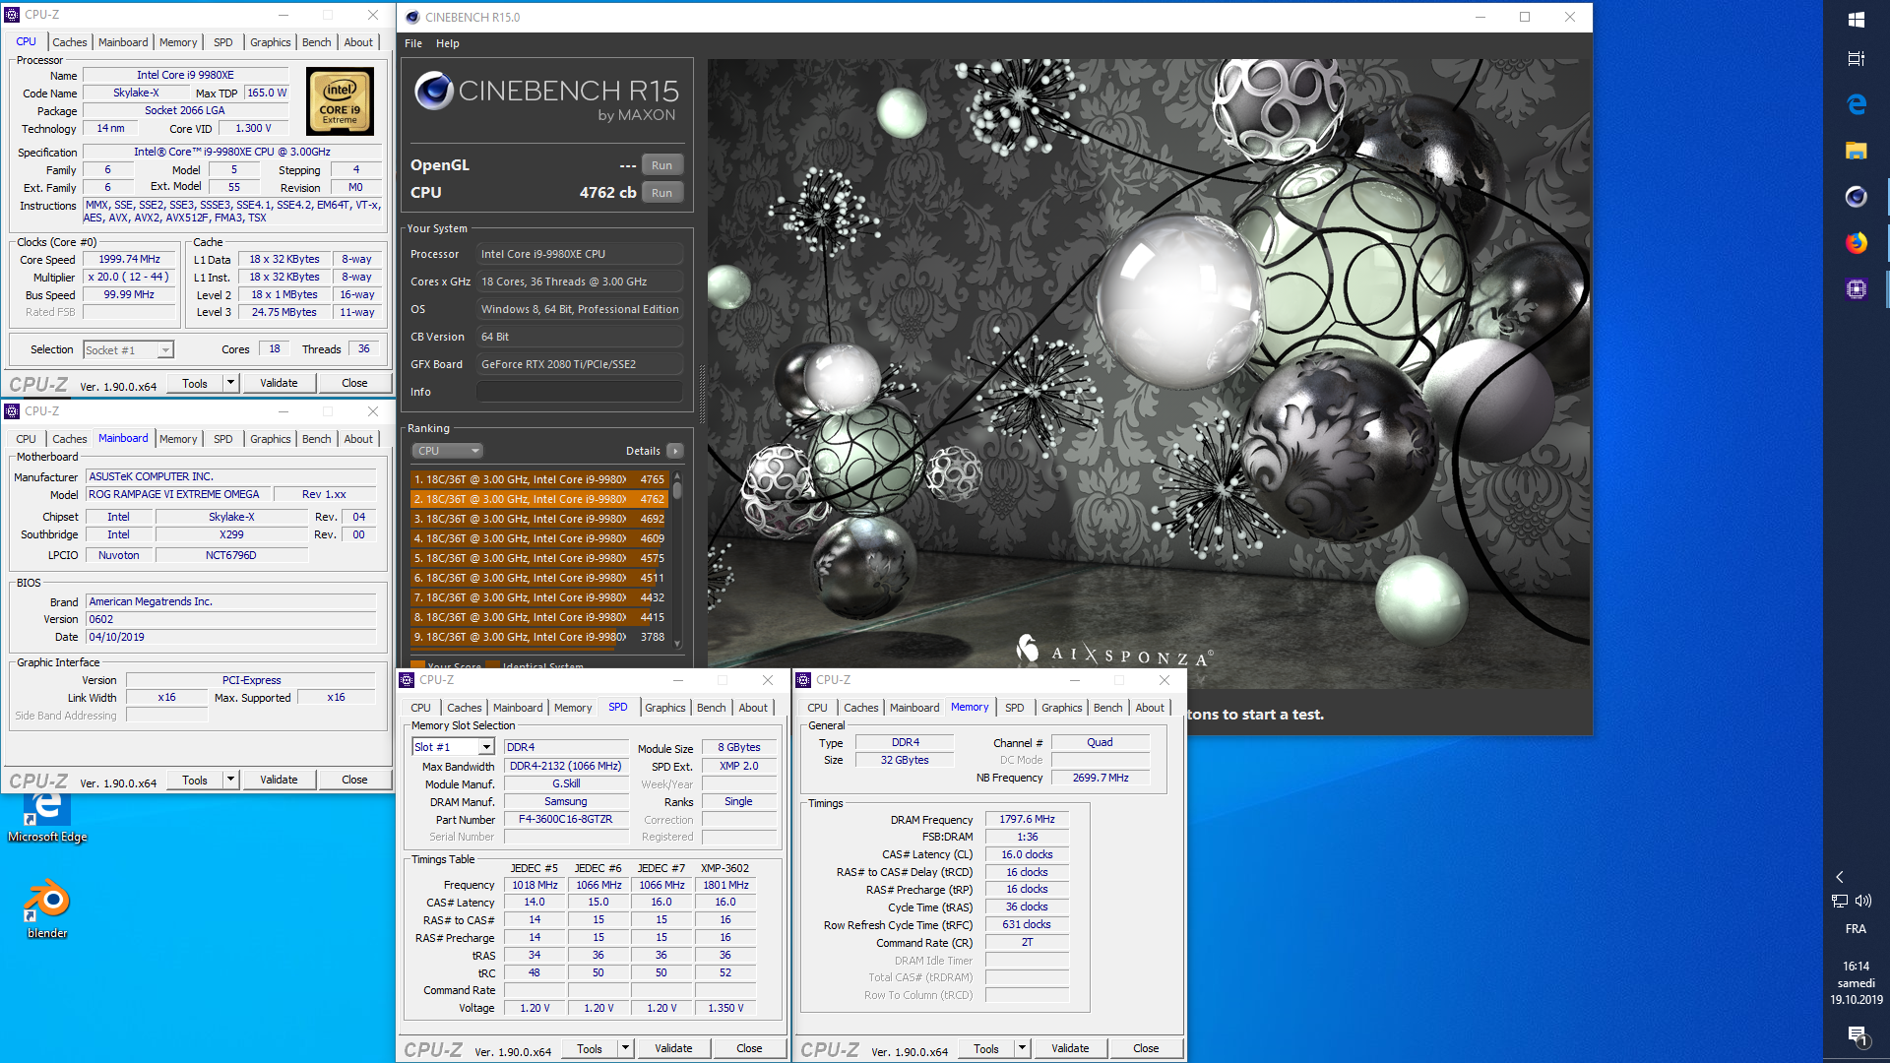Screen dimensions: 1890x1063
Task: Click Memory CPU-Z window title icon
Action: [x=803, y=680]
